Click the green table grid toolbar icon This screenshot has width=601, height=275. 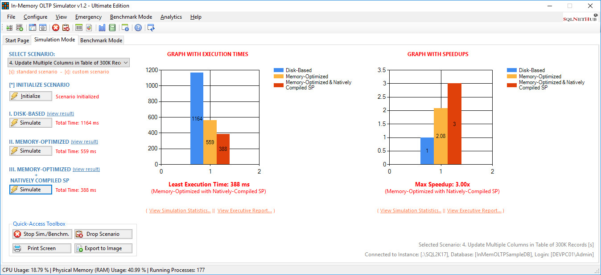[79, 28]
